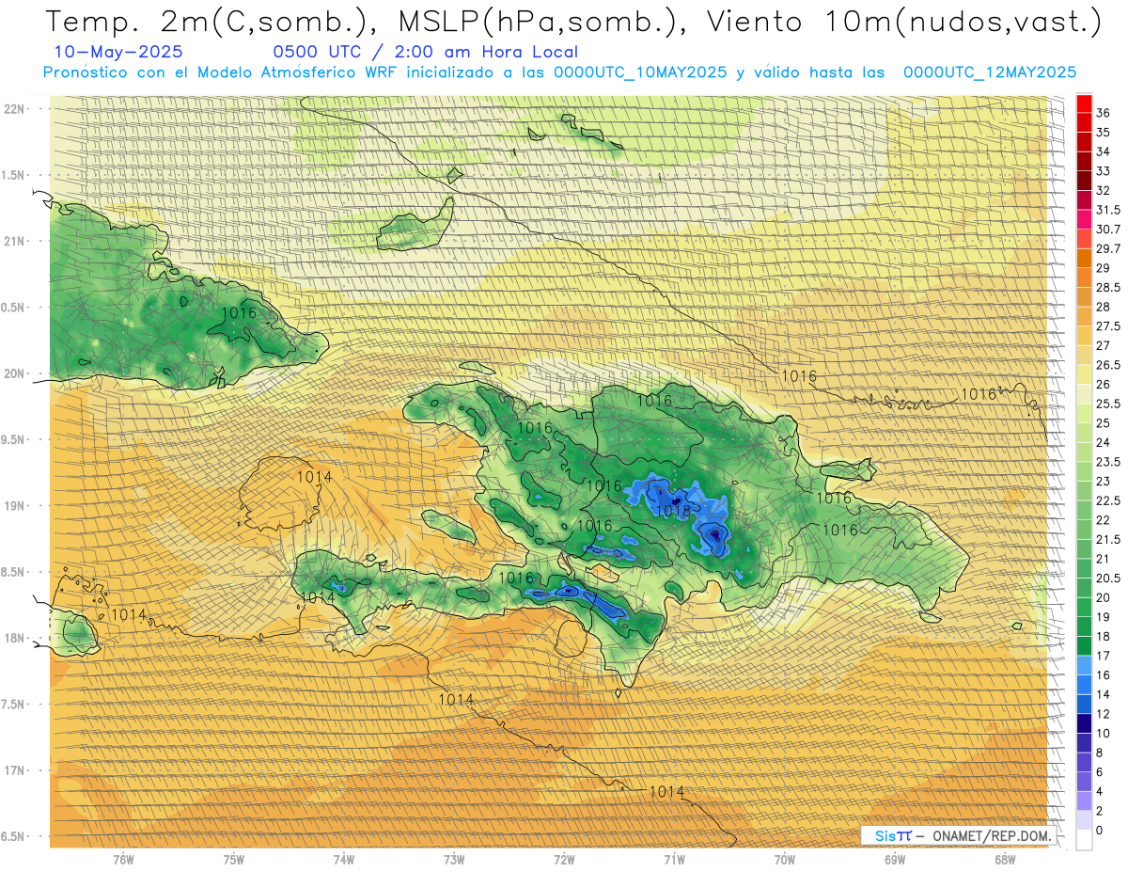Click the legend value '0'

1100,831
